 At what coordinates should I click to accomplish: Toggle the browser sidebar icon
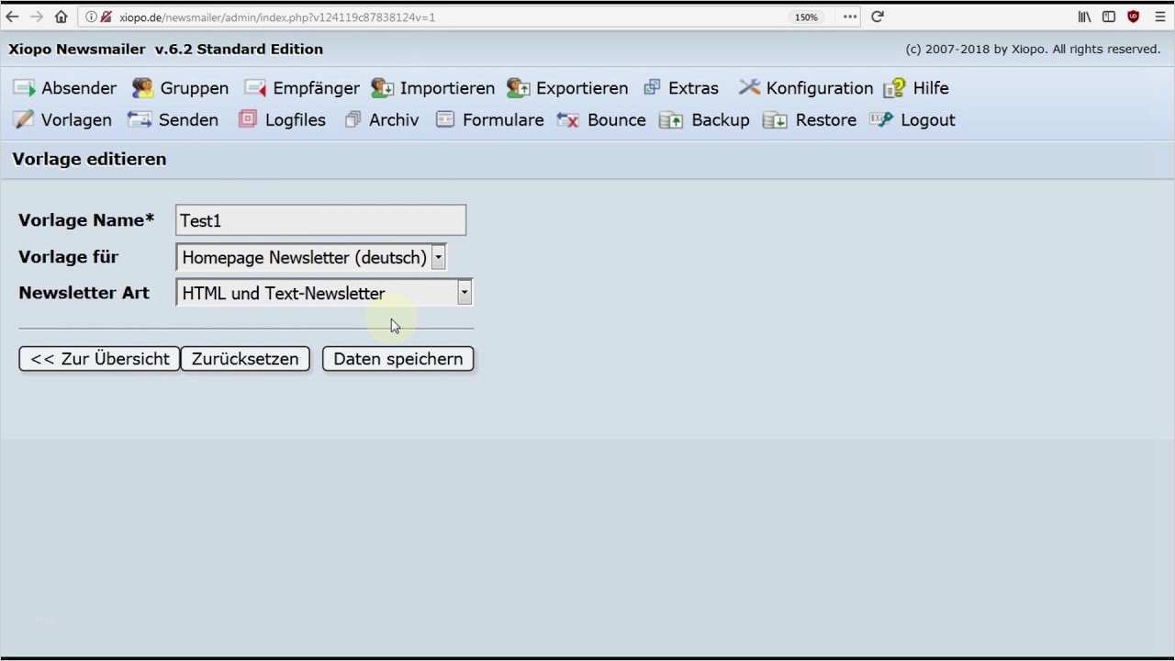point(1109,17)
